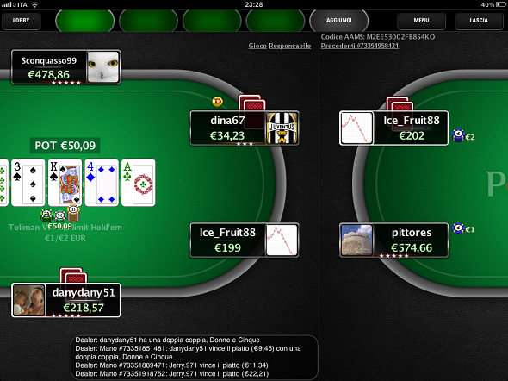Screen dimensions: 508x381
Task: Open the Precedenti hand number link
Action: click(360, 46)
